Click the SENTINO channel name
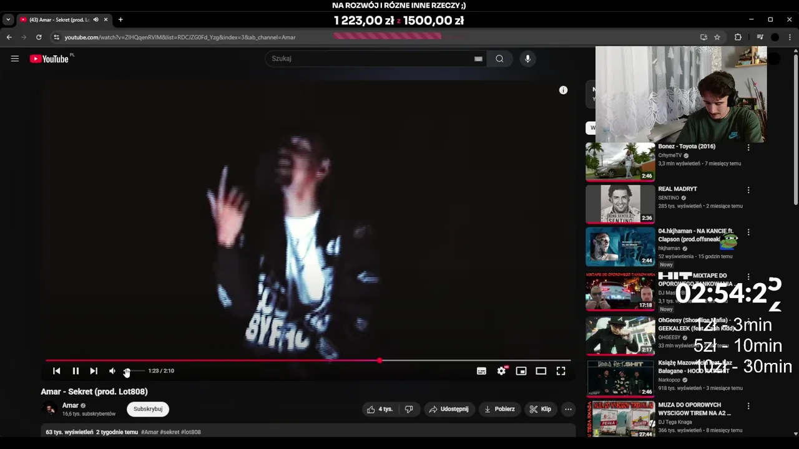799x449 pixels. pyautogui.click(x=669, y=198)
